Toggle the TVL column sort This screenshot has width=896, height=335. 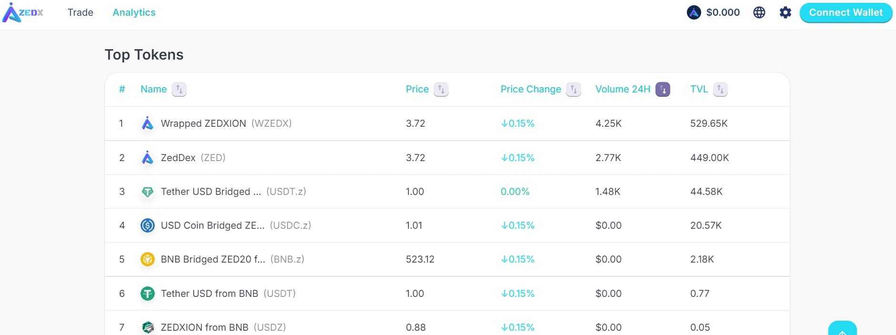(720, 89)
